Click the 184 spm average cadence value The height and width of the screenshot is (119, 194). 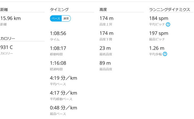159,19
